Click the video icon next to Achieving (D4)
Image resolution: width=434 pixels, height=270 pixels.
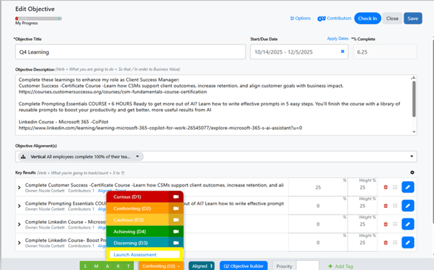coord(175,231)
